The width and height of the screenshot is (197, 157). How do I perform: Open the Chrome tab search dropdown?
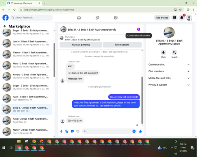[3, 3]
